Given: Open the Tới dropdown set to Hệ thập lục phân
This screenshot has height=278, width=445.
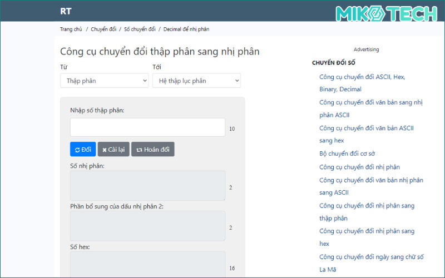Looking at the screenshot, I should coord(196,81).
